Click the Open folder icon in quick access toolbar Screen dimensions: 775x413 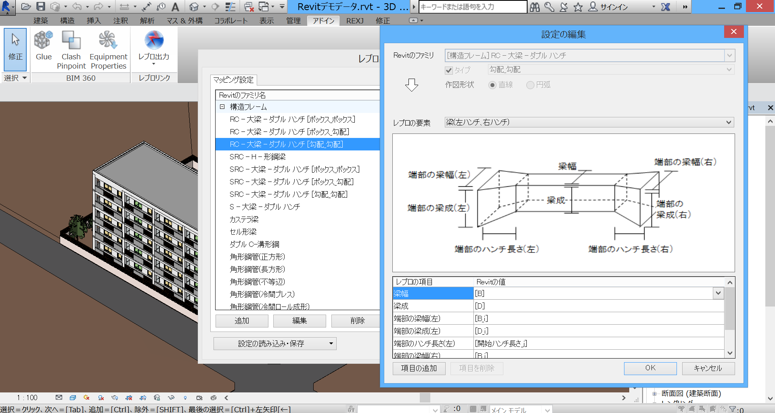(26, 6)
